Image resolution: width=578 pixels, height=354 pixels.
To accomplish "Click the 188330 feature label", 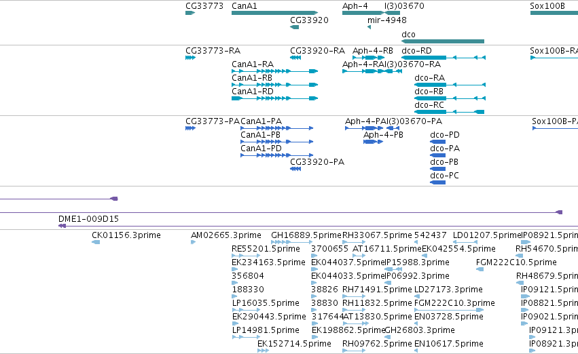I will 248,289.
